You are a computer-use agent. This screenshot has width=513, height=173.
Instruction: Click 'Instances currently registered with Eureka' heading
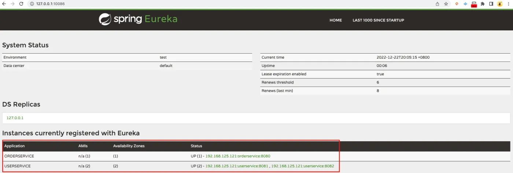tap(71, 133)
